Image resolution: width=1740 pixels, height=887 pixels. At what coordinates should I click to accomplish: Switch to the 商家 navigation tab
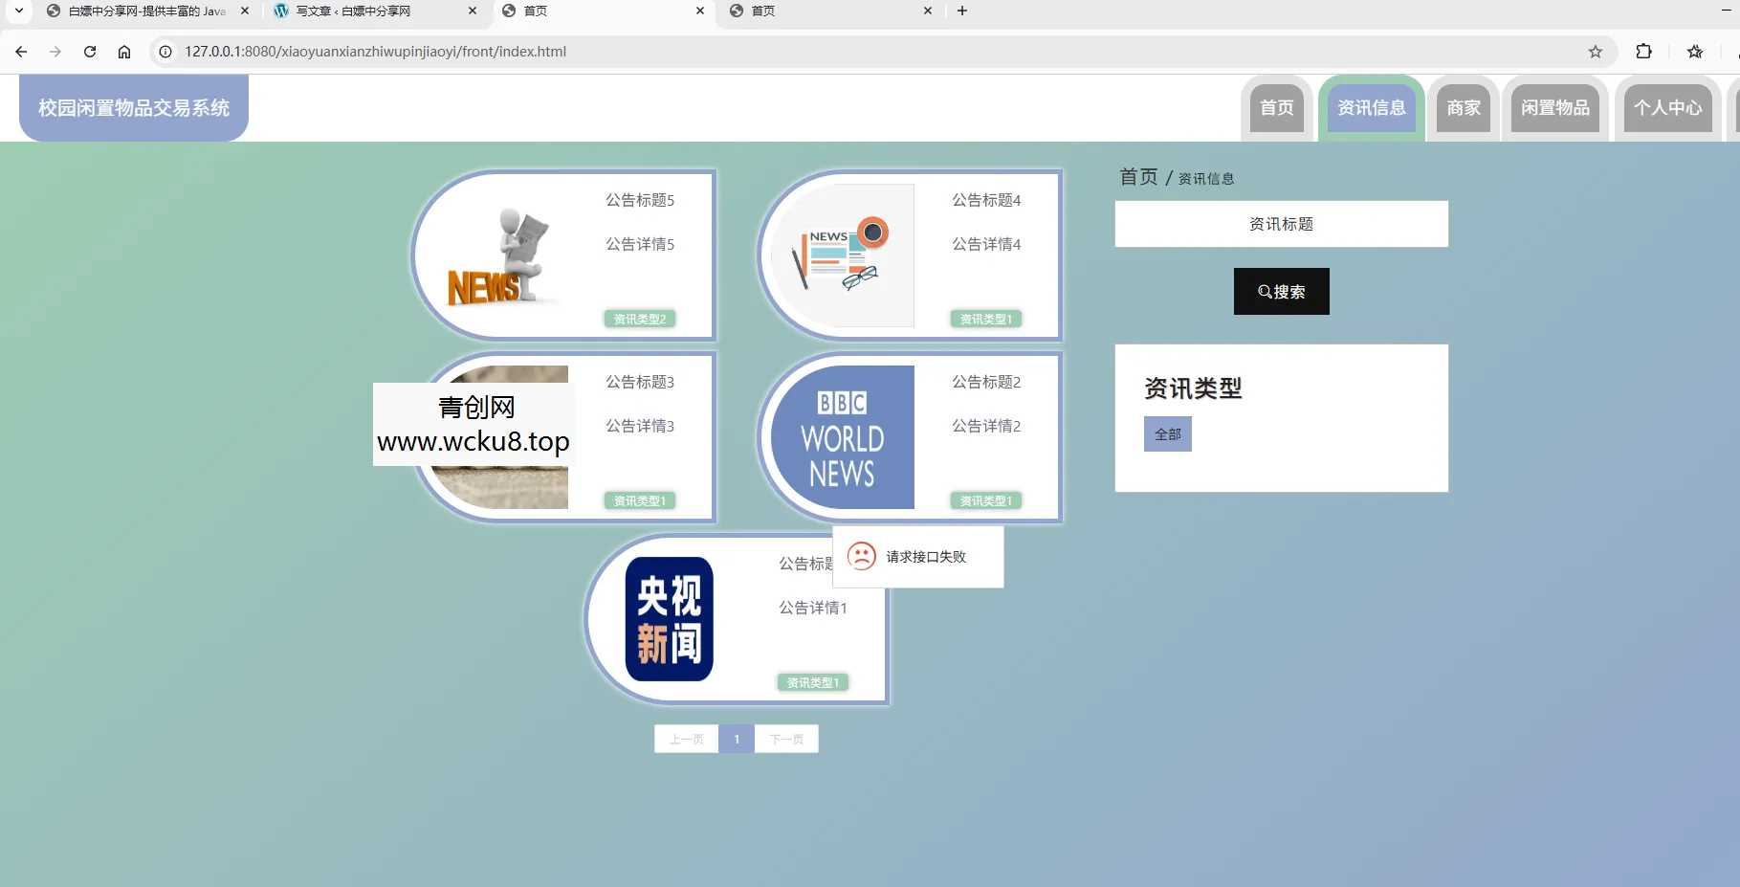1463,108
